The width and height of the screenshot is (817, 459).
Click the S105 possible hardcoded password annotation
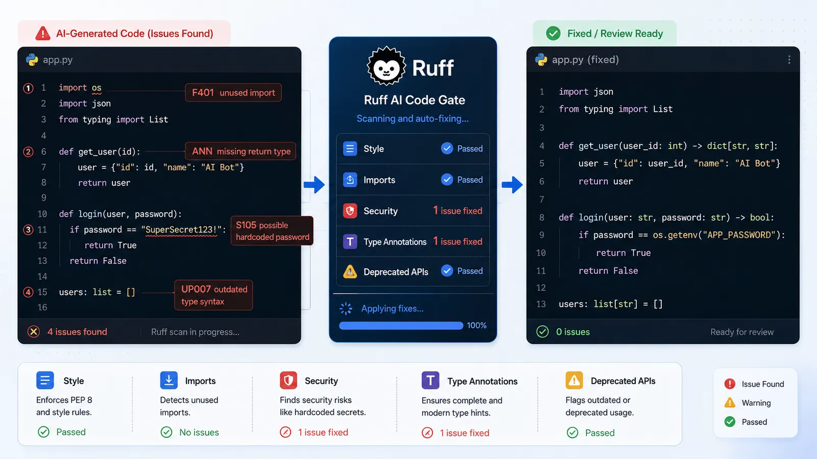click(272, 231)
